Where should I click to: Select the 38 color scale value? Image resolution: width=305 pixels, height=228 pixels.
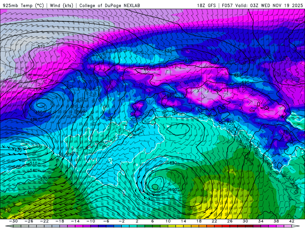[x=276, y=221]
